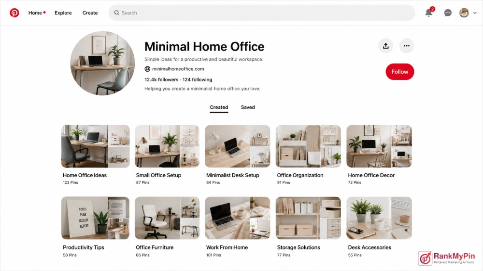
Task: Click the "Home Office Decor" board title
Action: click(x=371, y=175)
